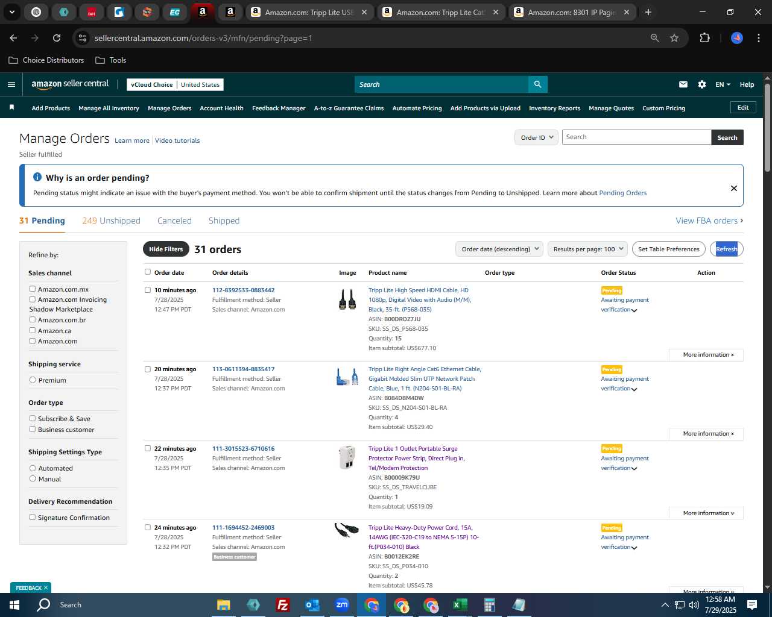Launch FileZilla from the taskbar
The width and height of the screenshot is (772, 617).
(x=282, y=605)
